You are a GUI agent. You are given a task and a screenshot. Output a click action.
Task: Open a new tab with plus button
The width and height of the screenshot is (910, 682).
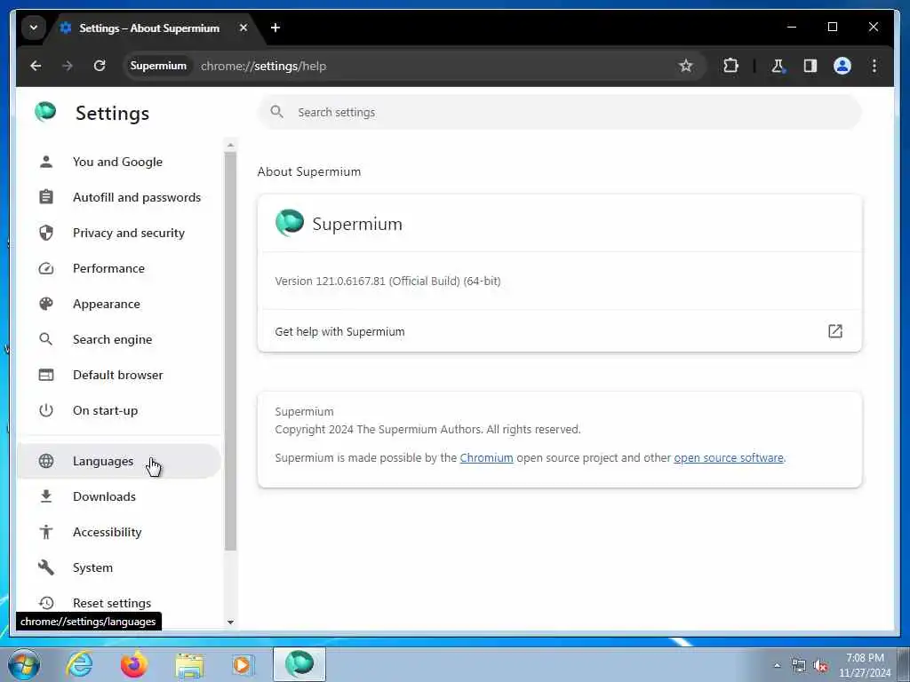pyautogui.click(x=275, y=28)
